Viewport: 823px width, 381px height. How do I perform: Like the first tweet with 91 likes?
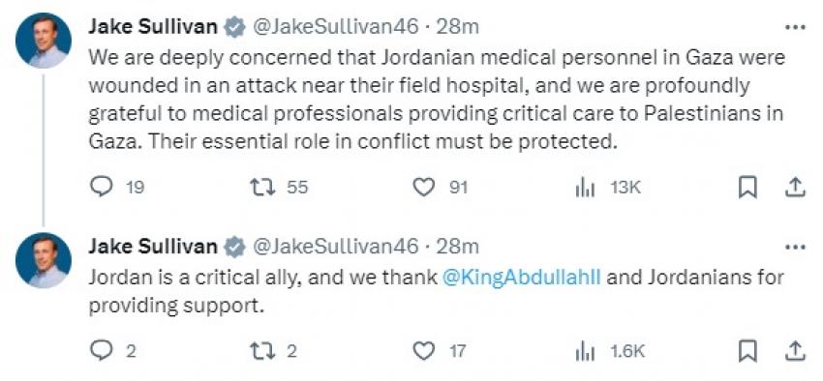[x=423, y=187]
